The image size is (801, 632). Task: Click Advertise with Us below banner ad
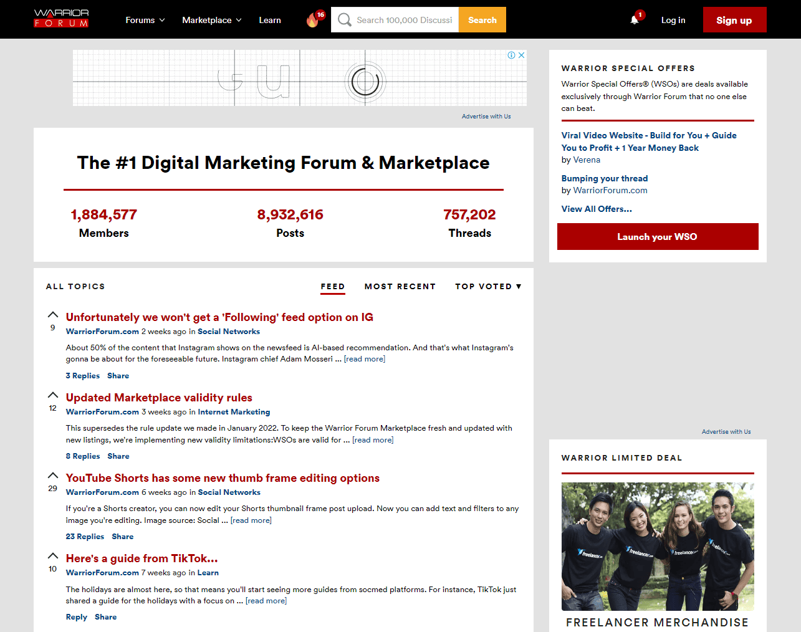click(x=486, y=117)
